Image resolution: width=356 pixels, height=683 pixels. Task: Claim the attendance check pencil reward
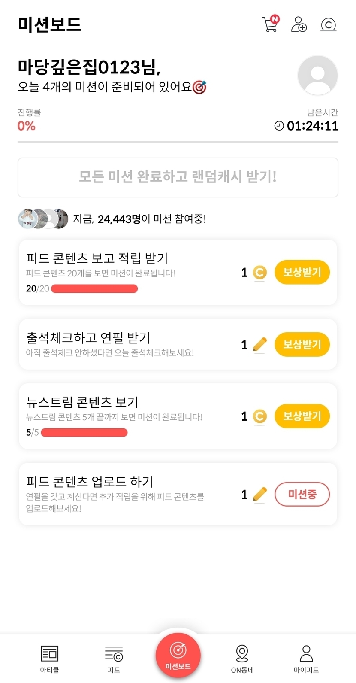(302, 344)
